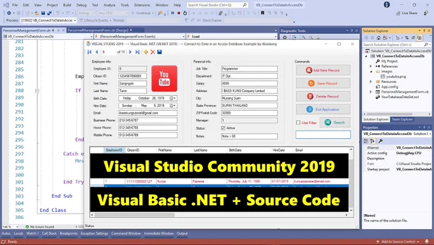Sync with active document in Solution Explorer
Viewport: 434px width, 245px height.
click(407, 38)
